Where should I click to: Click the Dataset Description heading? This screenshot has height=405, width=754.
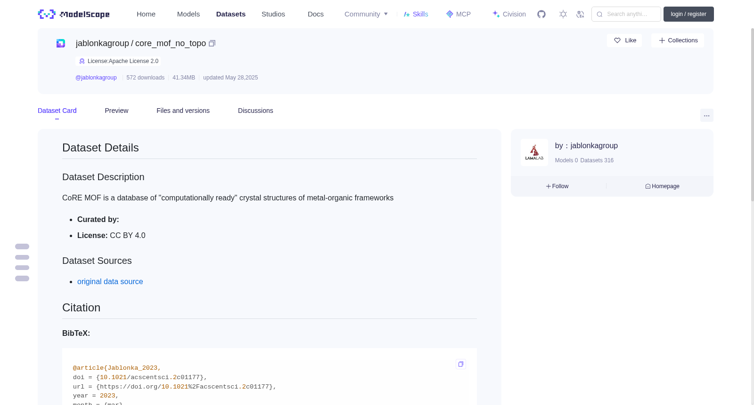tap(103, 177)
